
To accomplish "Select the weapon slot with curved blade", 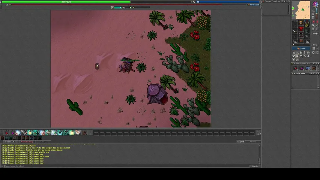I will click(x=294, y=31).
